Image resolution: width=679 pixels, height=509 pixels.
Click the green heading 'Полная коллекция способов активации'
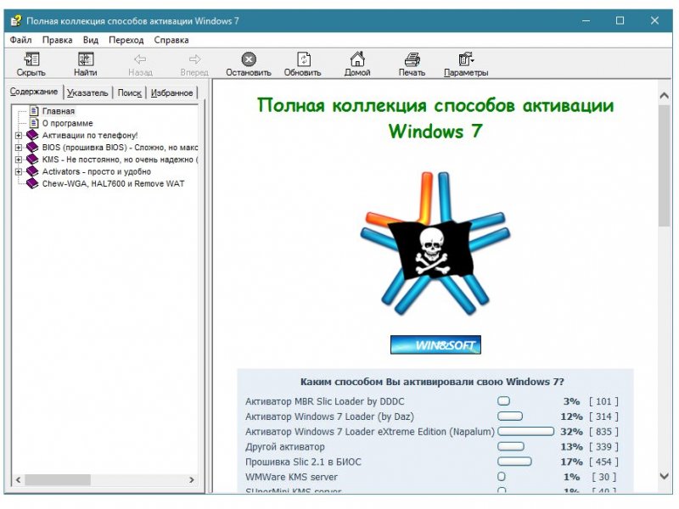tap(435, 105)
